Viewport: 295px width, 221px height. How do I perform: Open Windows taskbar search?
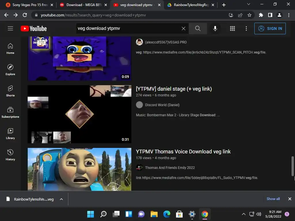tap(103, 214)
